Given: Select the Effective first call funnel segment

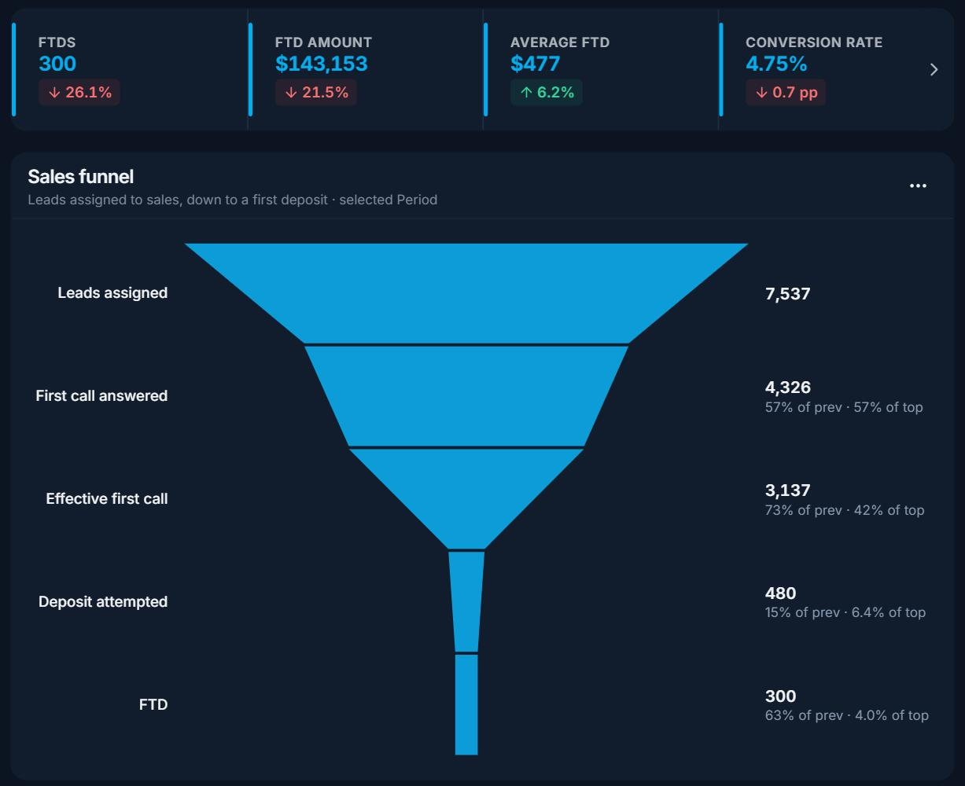Looking at the screenshot, I should pos(466,498).
